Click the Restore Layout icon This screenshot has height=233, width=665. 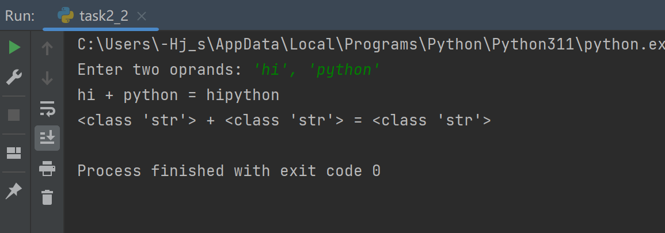14,153
